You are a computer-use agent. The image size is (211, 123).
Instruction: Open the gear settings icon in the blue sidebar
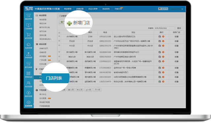[28, 102]
